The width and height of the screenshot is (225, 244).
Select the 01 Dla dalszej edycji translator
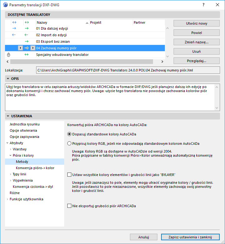pyautogui.click(x=85, y=28)
